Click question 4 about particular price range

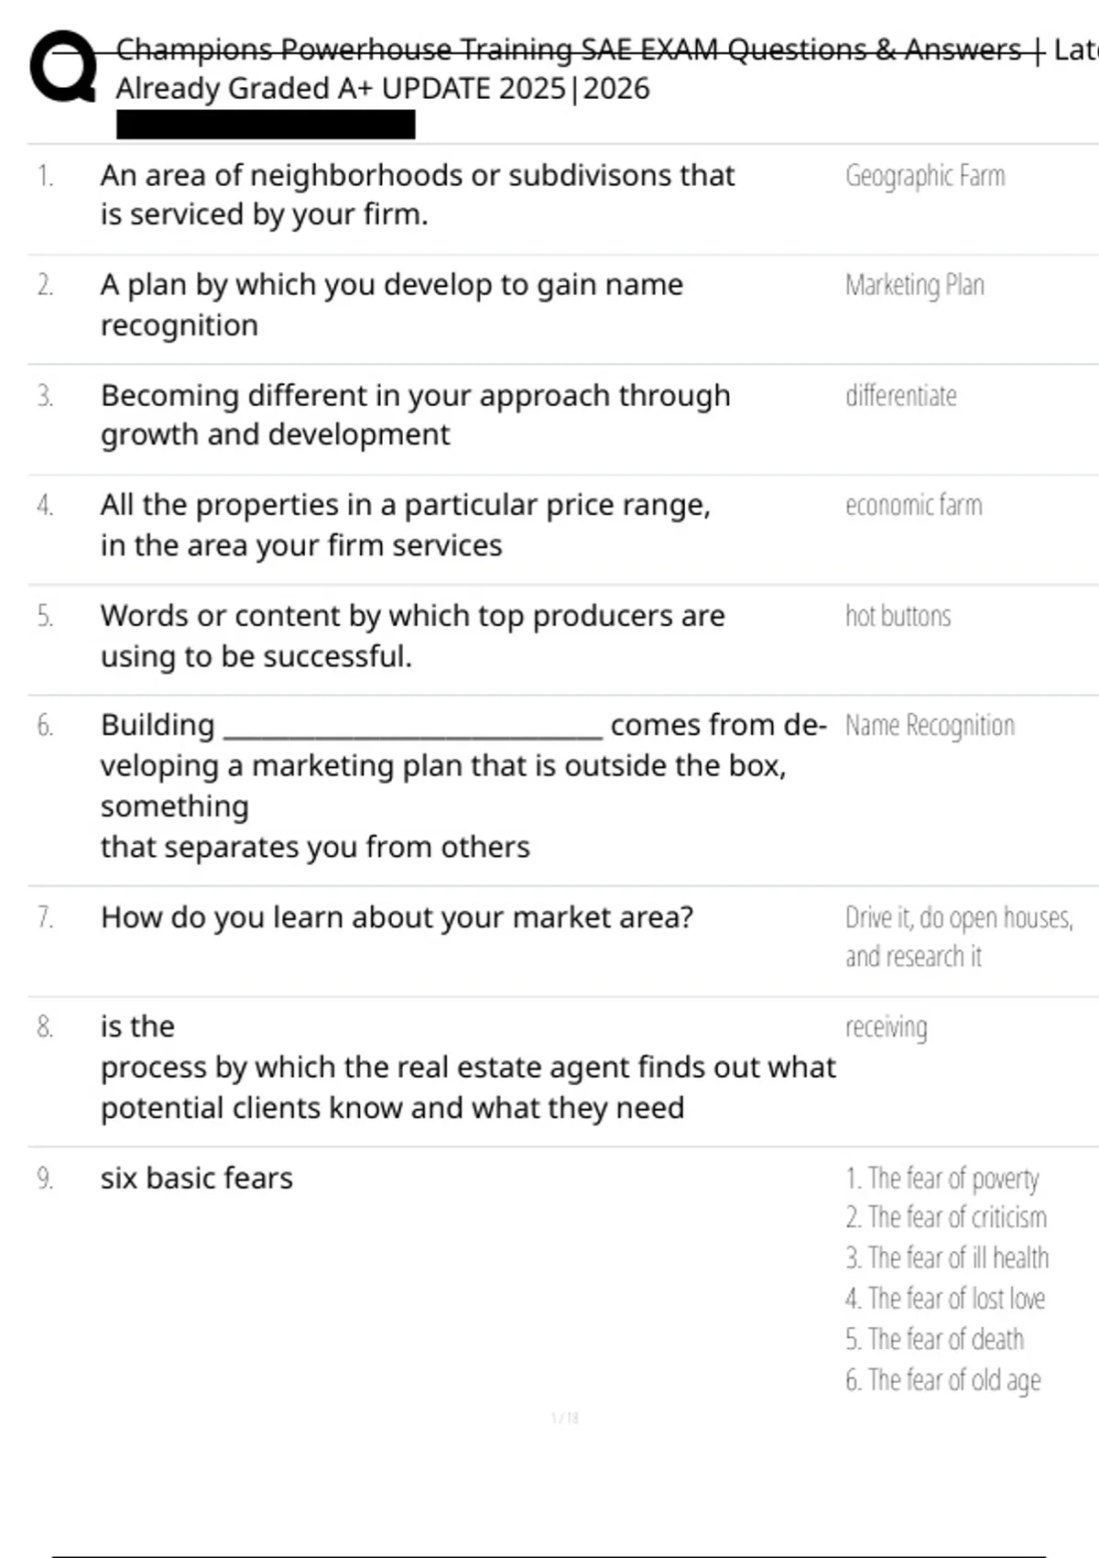point(406,524)
